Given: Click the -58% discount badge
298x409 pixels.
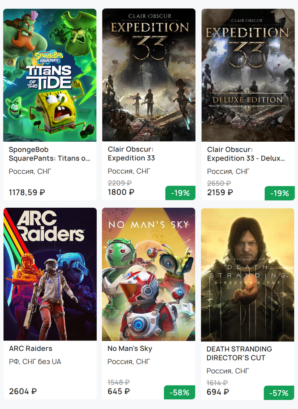Looking at the screenshot, I should tap(180, 392).
